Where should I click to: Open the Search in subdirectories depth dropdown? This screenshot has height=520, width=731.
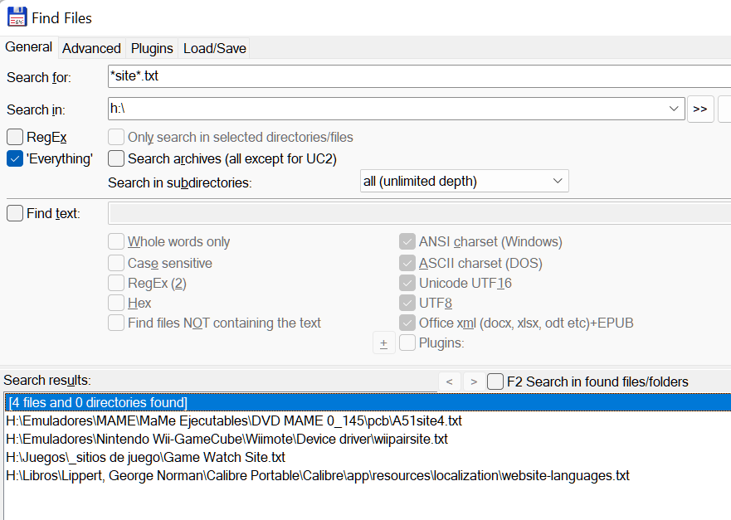coord(465,182)
